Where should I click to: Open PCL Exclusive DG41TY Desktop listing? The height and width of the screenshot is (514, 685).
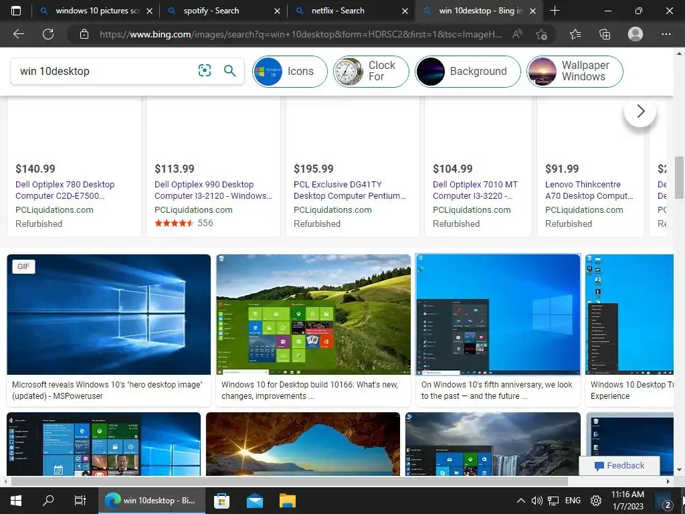pos(349,190)
